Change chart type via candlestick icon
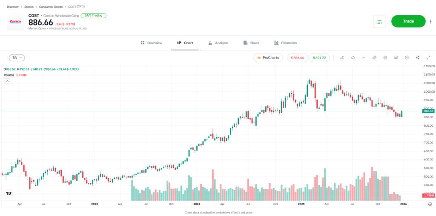 pos(374,57)
